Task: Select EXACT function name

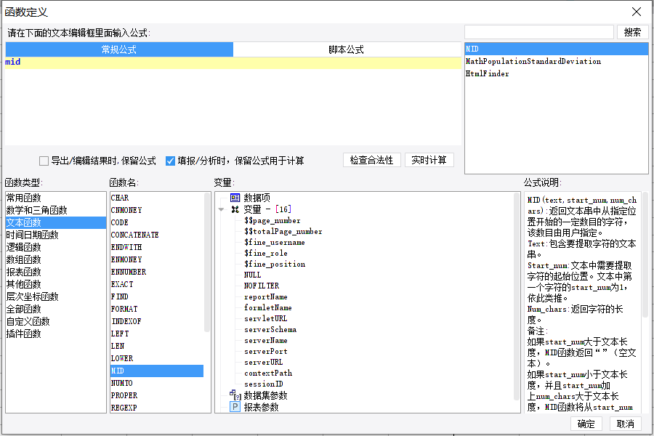Action: [157, 284]
